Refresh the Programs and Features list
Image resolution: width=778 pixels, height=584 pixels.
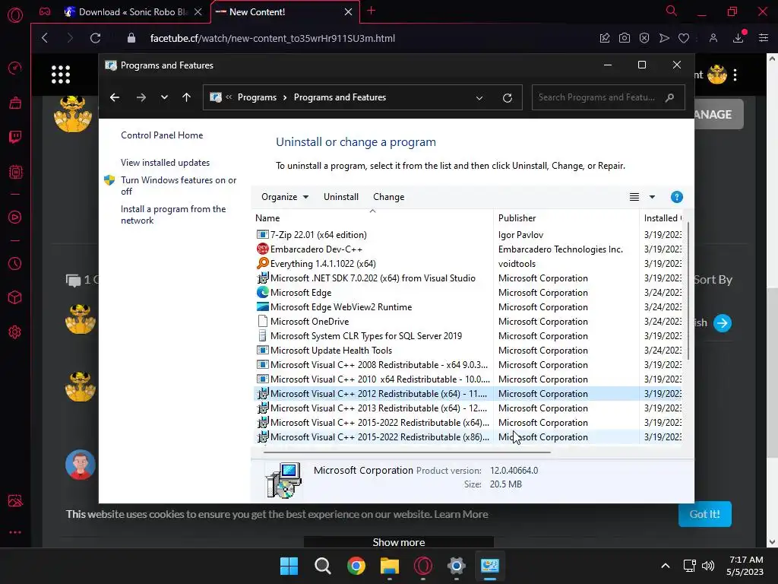(x=507, y=98)
